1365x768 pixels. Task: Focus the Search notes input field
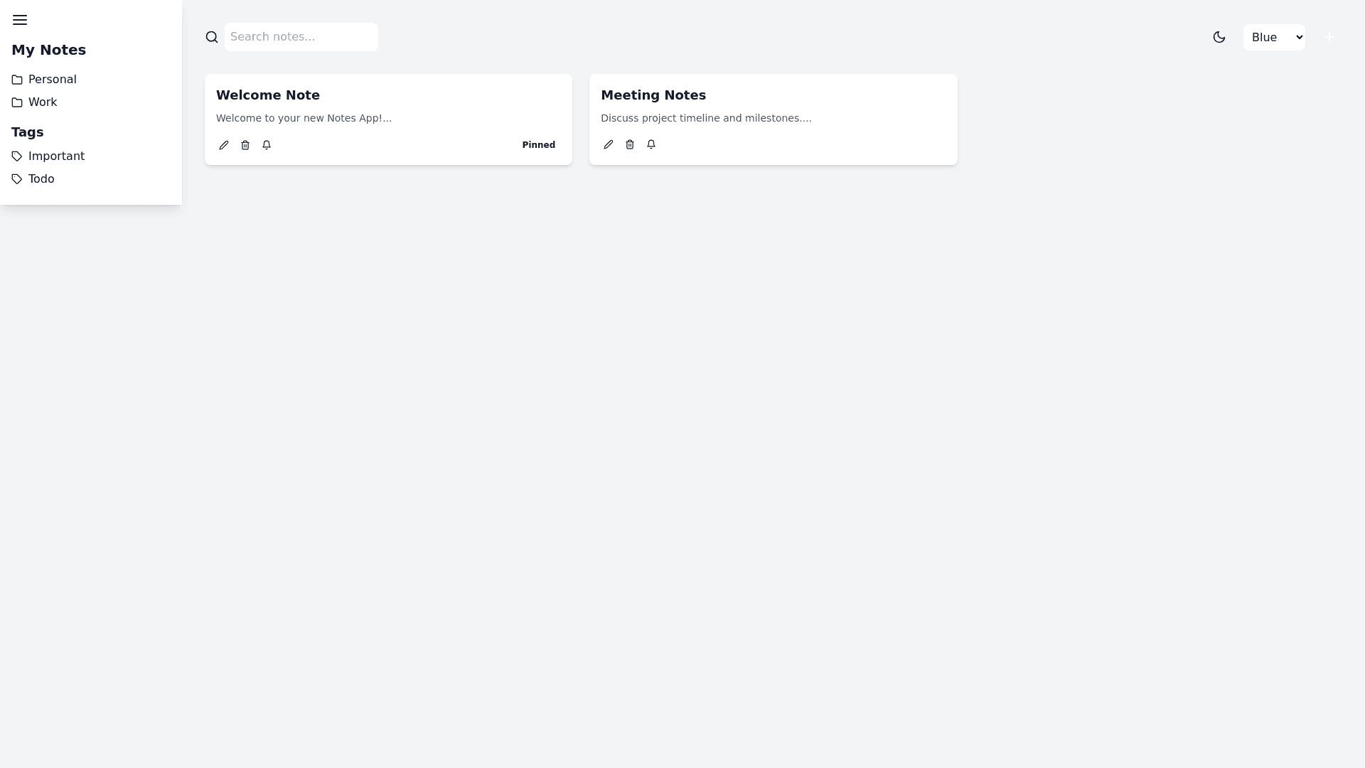301,37
